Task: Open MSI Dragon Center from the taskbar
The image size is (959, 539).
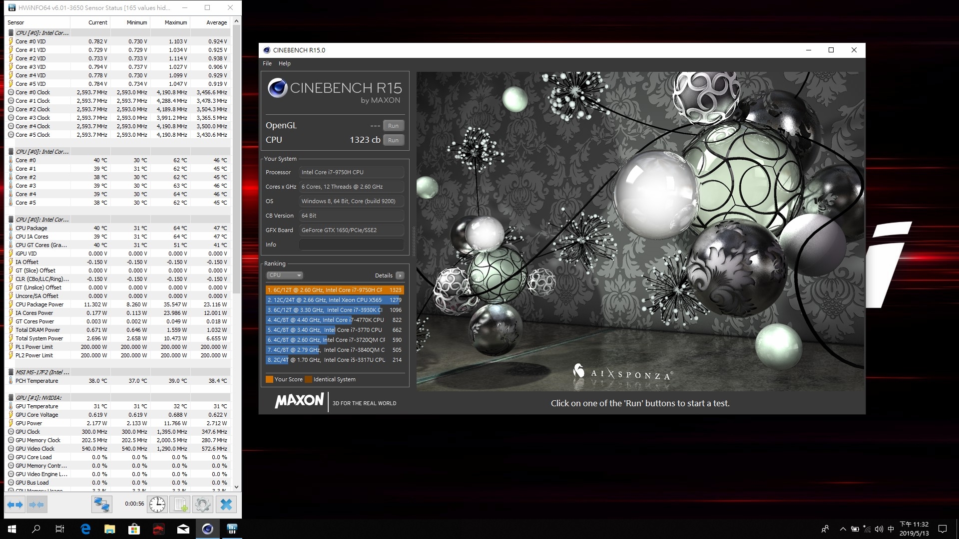Action: pos(158,529)
